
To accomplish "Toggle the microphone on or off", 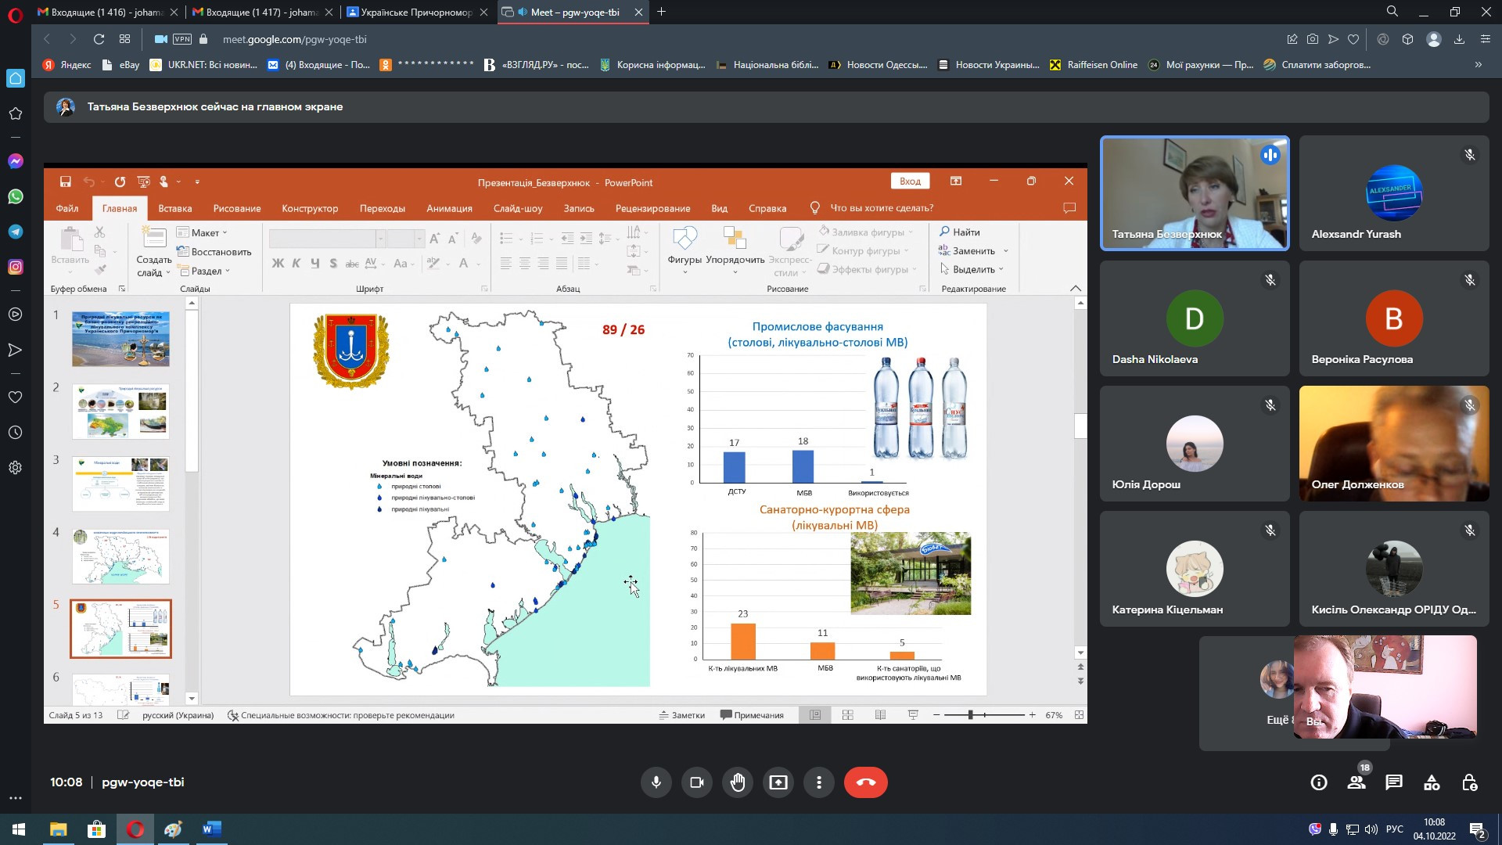I will click(x=656, y=782).
